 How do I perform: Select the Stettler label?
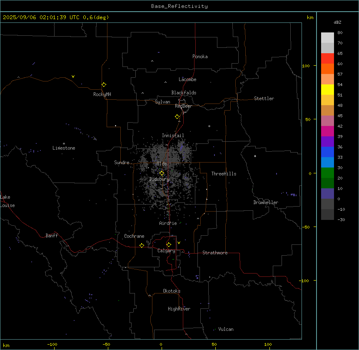264,99
